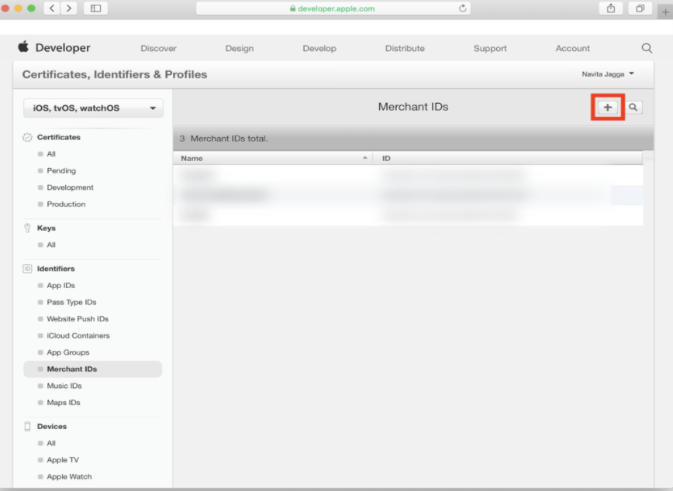The image size is (673, 491).
Task: Open the Safari share icon
Action: click(x=611, y=9)
